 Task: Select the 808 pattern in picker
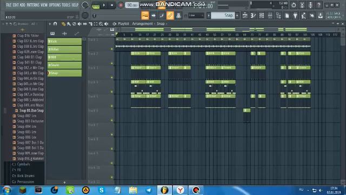65,57
